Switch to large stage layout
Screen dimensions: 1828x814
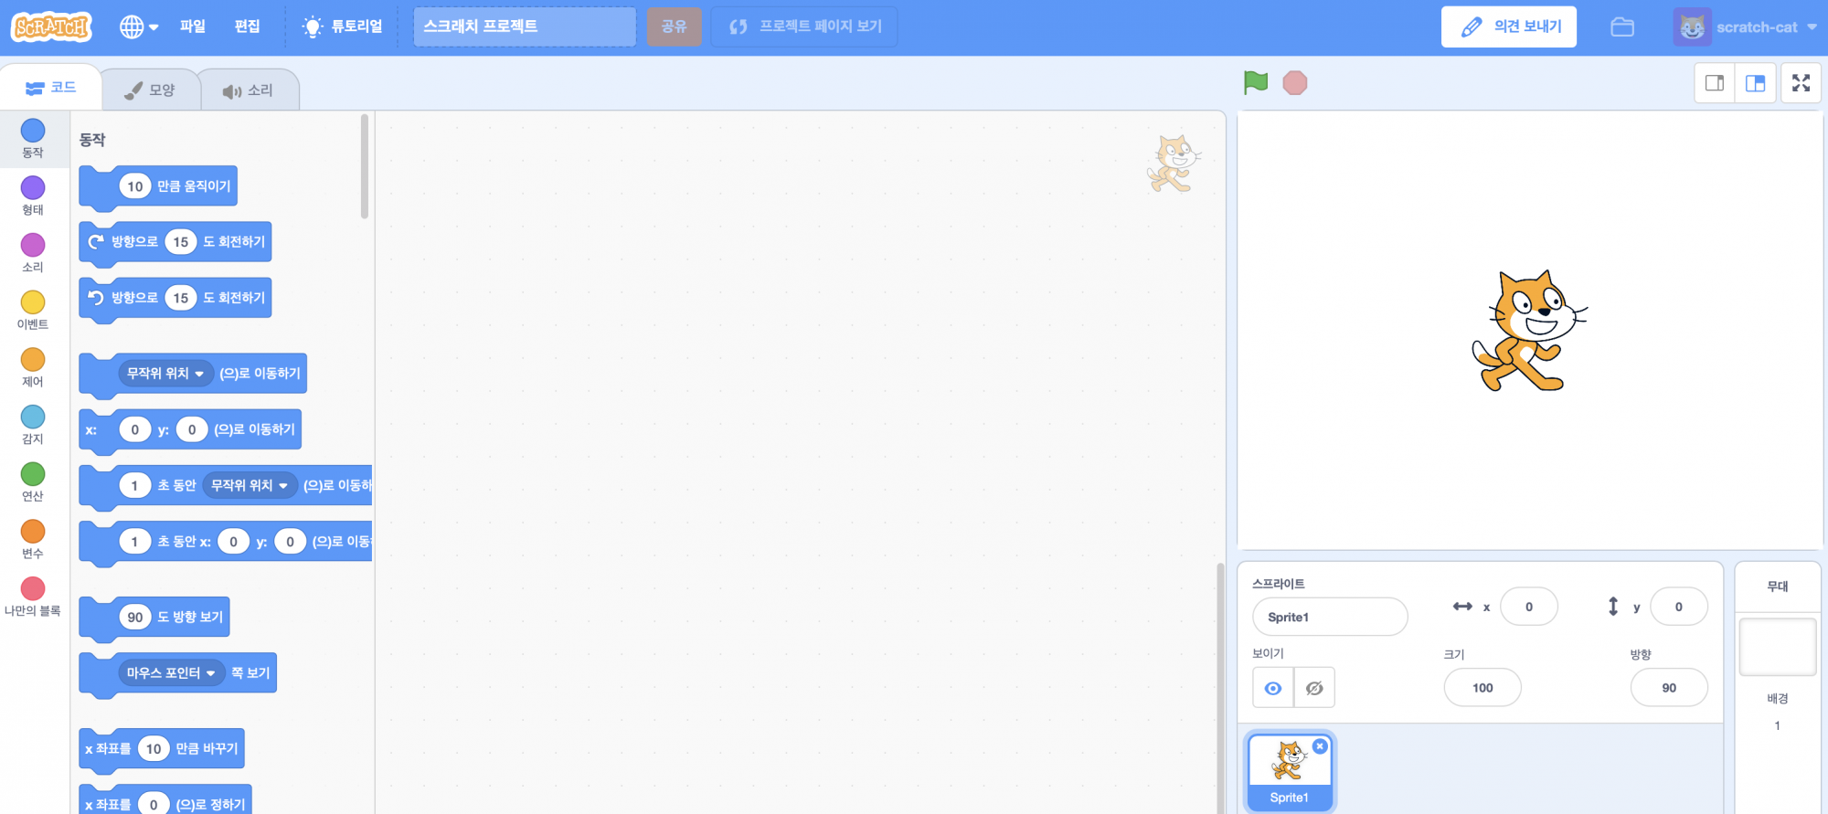click(1755, 83)
